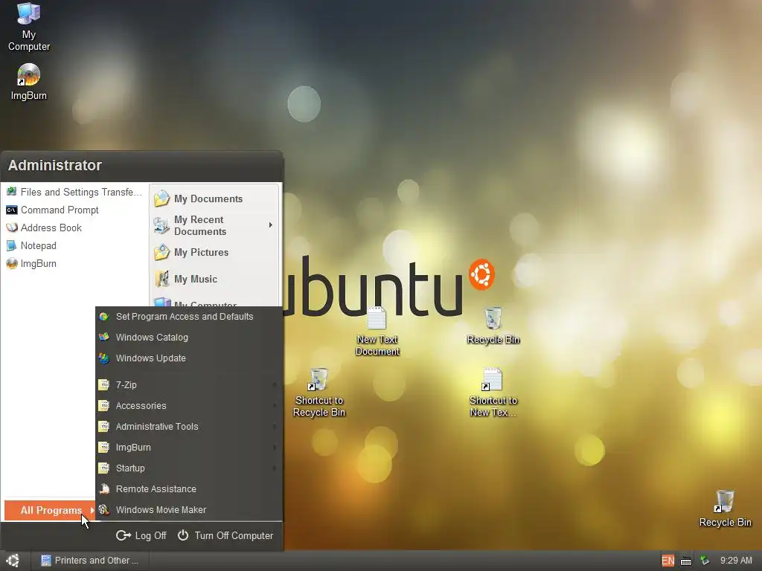Open the All Programs menu
The height and width of the screenshot is (571, 762).
tap(50, 510)
